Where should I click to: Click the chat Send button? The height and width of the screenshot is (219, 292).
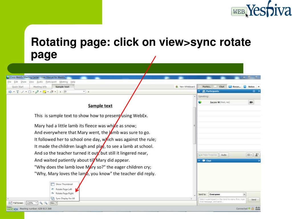pos(254,200)
